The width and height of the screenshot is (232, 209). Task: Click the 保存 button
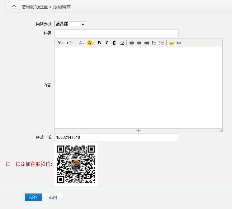tap(33, 198)
